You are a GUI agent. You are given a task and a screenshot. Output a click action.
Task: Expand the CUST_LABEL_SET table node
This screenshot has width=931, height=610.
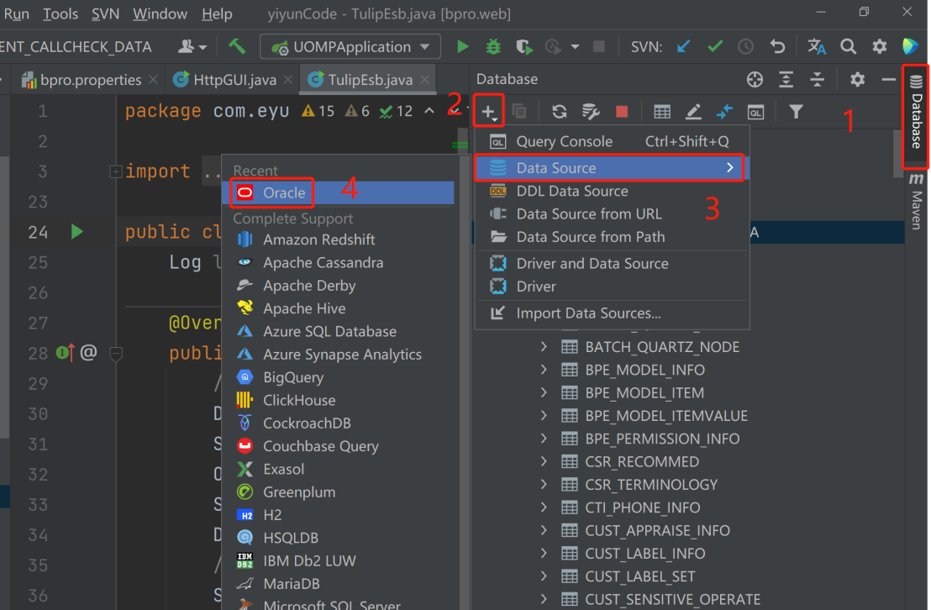[x=544, y=576]
